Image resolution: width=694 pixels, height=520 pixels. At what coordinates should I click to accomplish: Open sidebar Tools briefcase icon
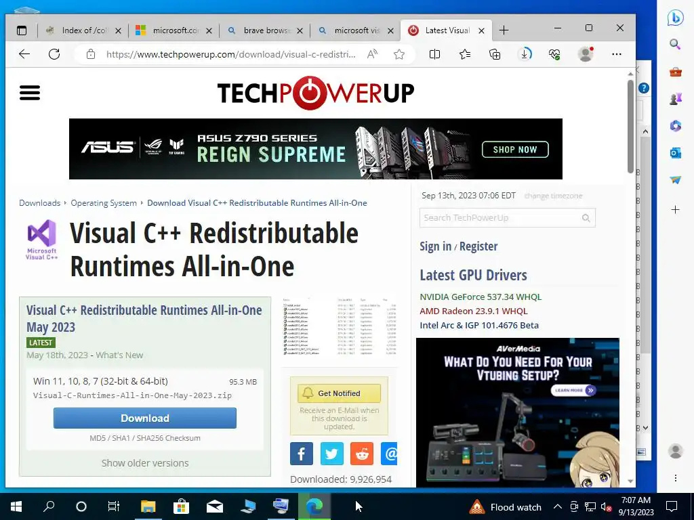click(675, 72)
